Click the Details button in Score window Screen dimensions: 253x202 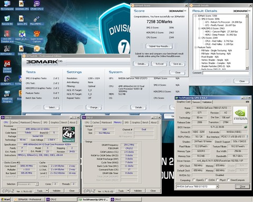point(141,64)
